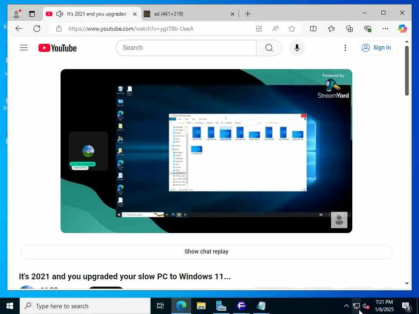This screenshot has height=314, width=419.
Task: Open Task View on taskbar
Action: click(x=160, y=306)
